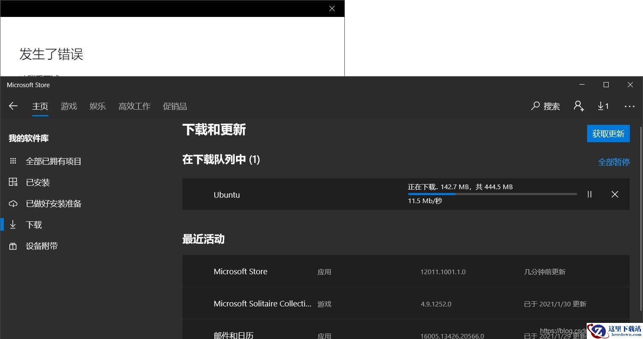Click the back arrow in Microsoft Store
Image resolution: width=643 pixels, height=339 pixels.
(13, 106)
